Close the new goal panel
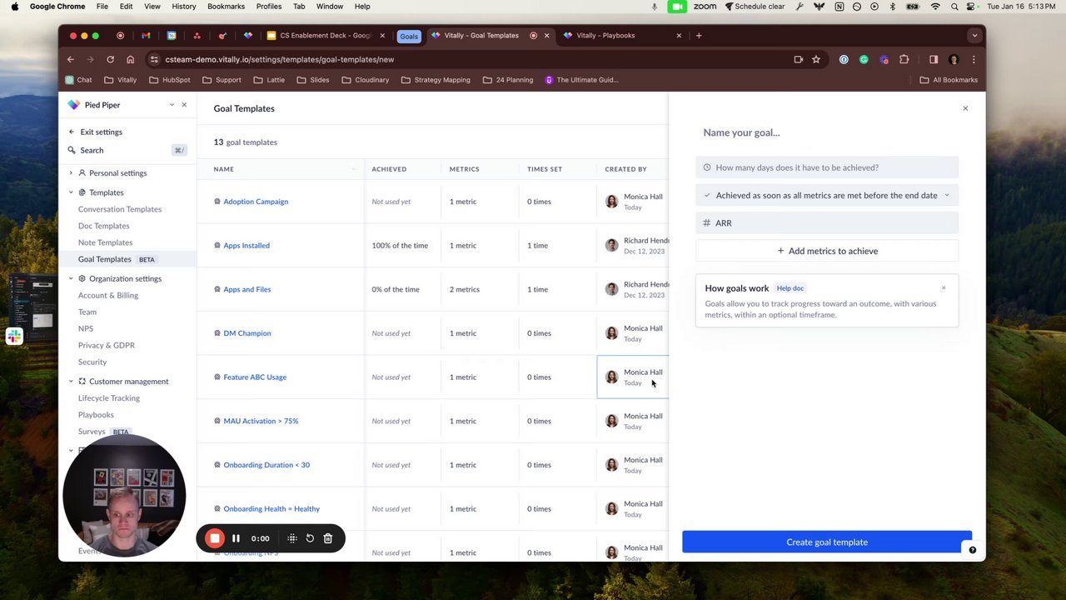 [965, 108]
